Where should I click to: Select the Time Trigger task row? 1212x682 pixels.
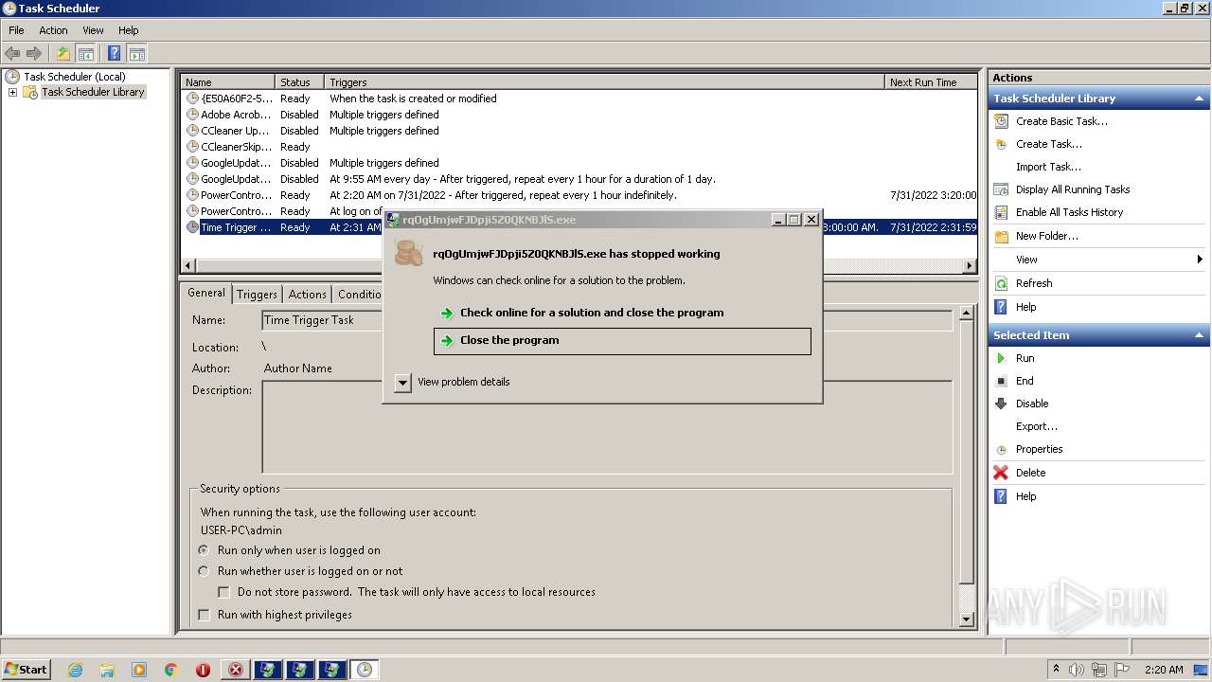579,227
